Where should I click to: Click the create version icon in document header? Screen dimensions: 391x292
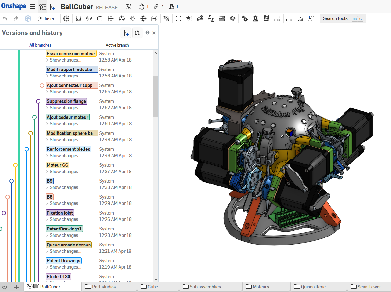pos(52,7)
